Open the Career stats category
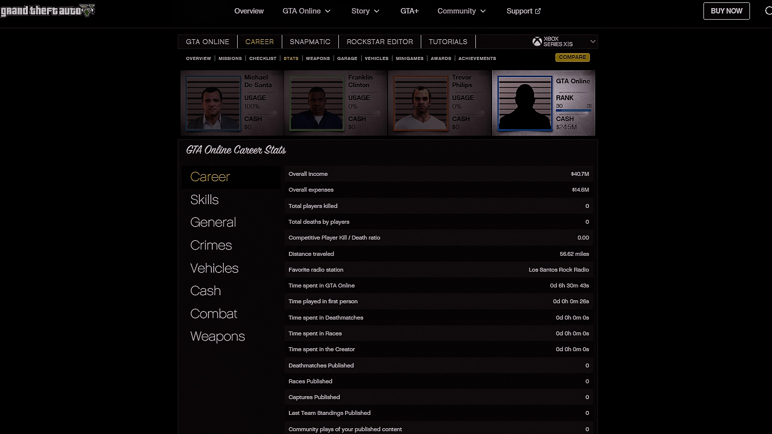The image size is (772, 434). 231,177
